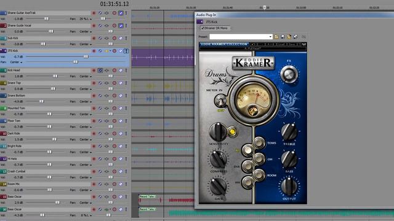Mute the Dark Ride track

click(x=121, y=134)
